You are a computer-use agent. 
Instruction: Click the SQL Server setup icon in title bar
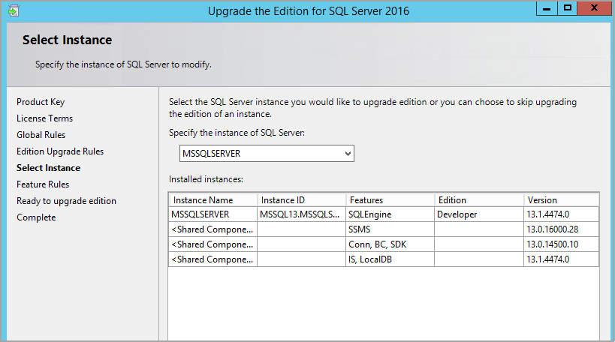[13, 10]
